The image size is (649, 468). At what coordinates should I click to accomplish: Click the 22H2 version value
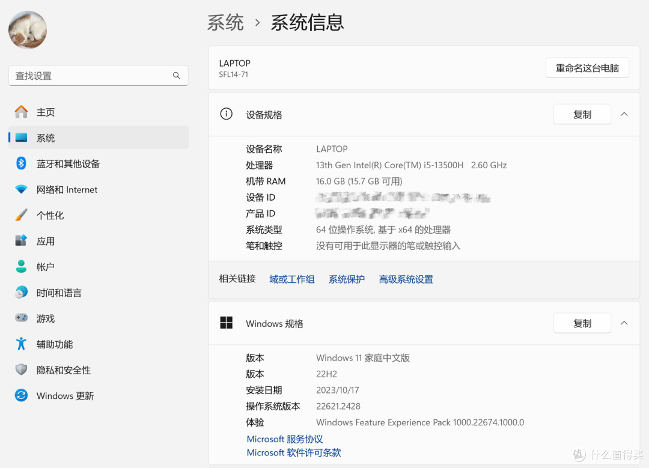pyautogui.click(x=326, y=374)
